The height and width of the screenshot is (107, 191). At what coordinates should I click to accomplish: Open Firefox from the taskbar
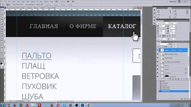coord(52,105)
